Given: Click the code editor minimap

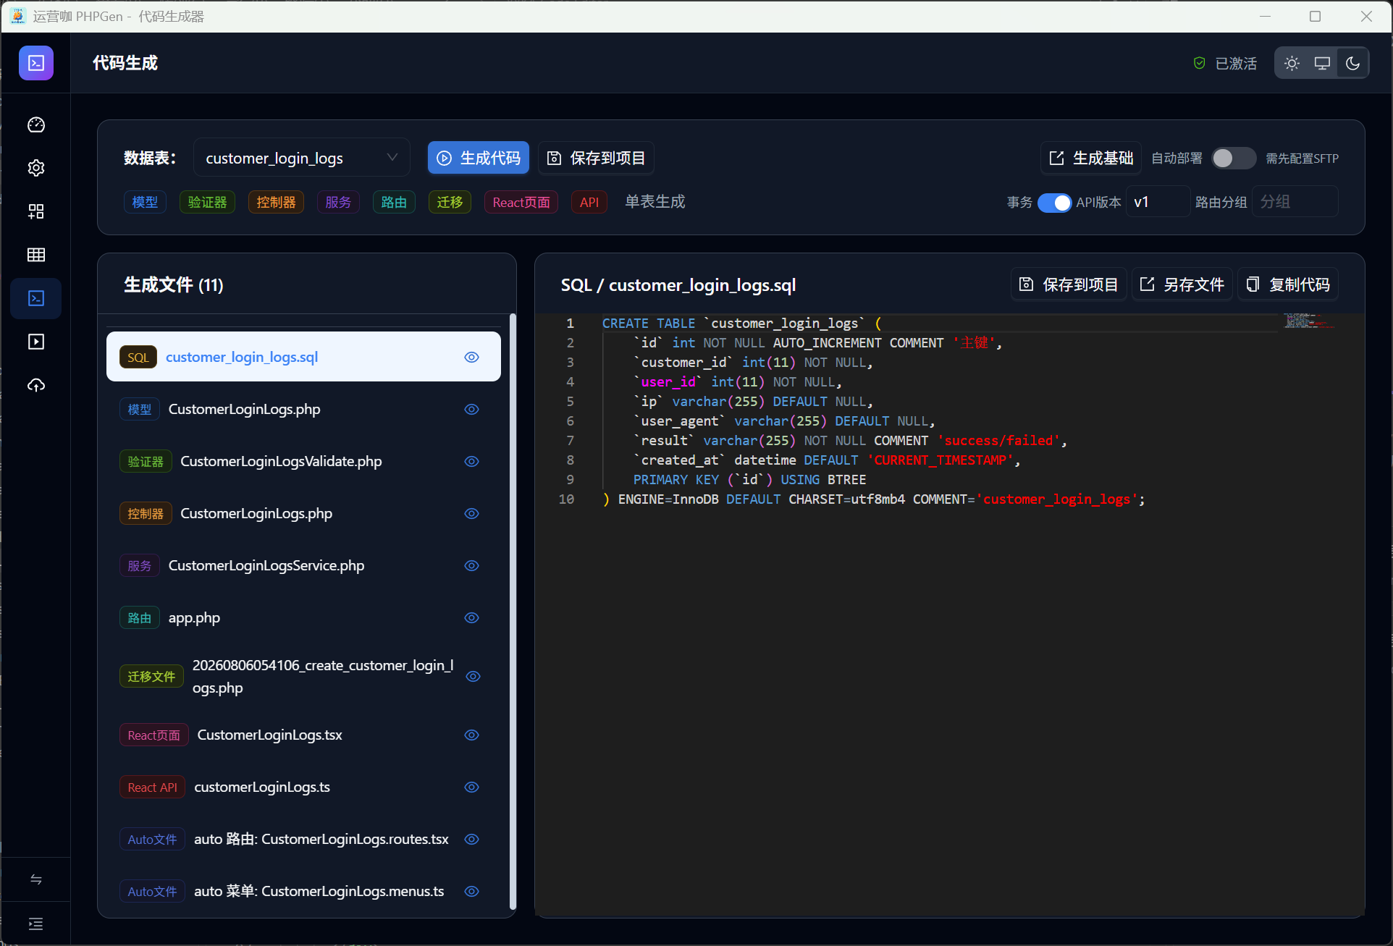Looking at the screenshot, I should click(x=1310, y=321).
